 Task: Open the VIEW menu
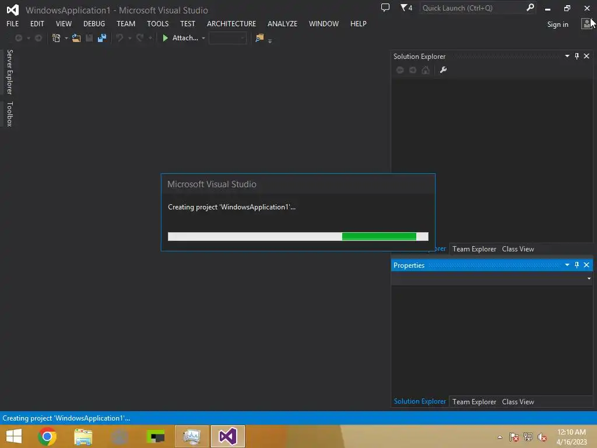(64, 23)
